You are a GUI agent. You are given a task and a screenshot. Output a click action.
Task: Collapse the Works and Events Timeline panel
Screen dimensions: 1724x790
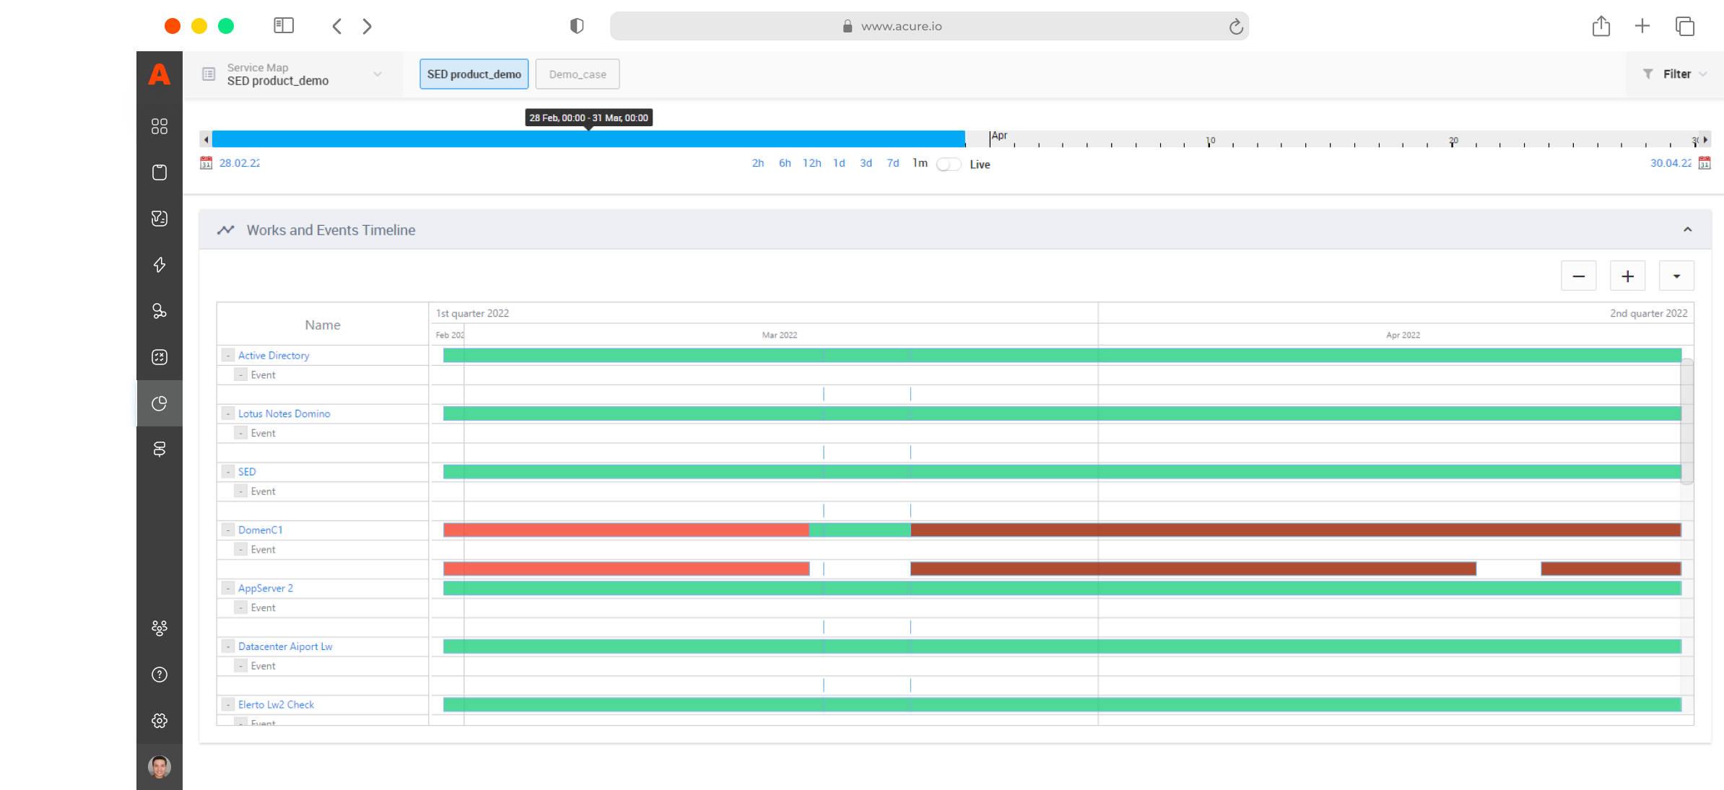point(1687,229)
